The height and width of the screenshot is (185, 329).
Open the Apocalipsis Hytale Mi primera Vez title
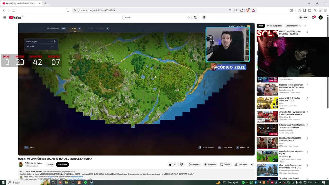pyautogui.click(x=291, y=153)
